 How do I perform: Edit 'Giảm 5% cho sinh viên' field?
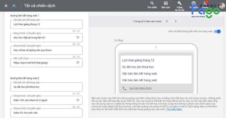click(x=46, y=113)
